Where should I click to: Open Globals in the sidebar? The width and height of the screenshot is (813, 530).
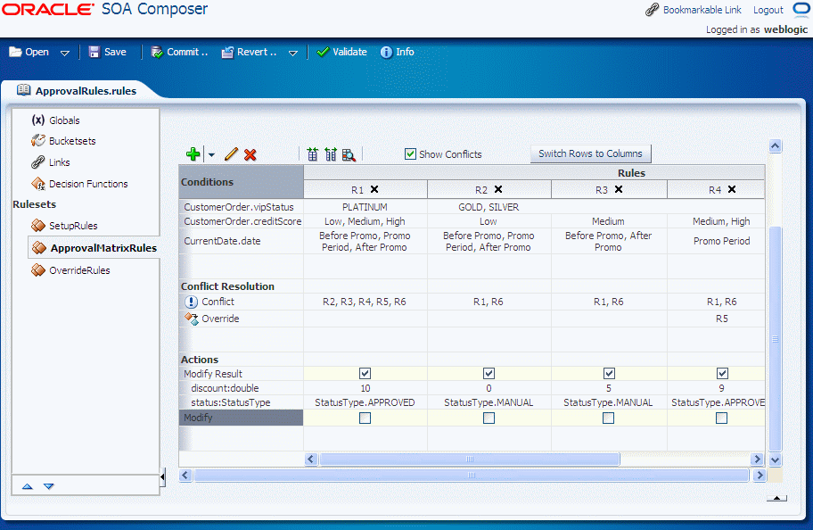coord(64,120)
